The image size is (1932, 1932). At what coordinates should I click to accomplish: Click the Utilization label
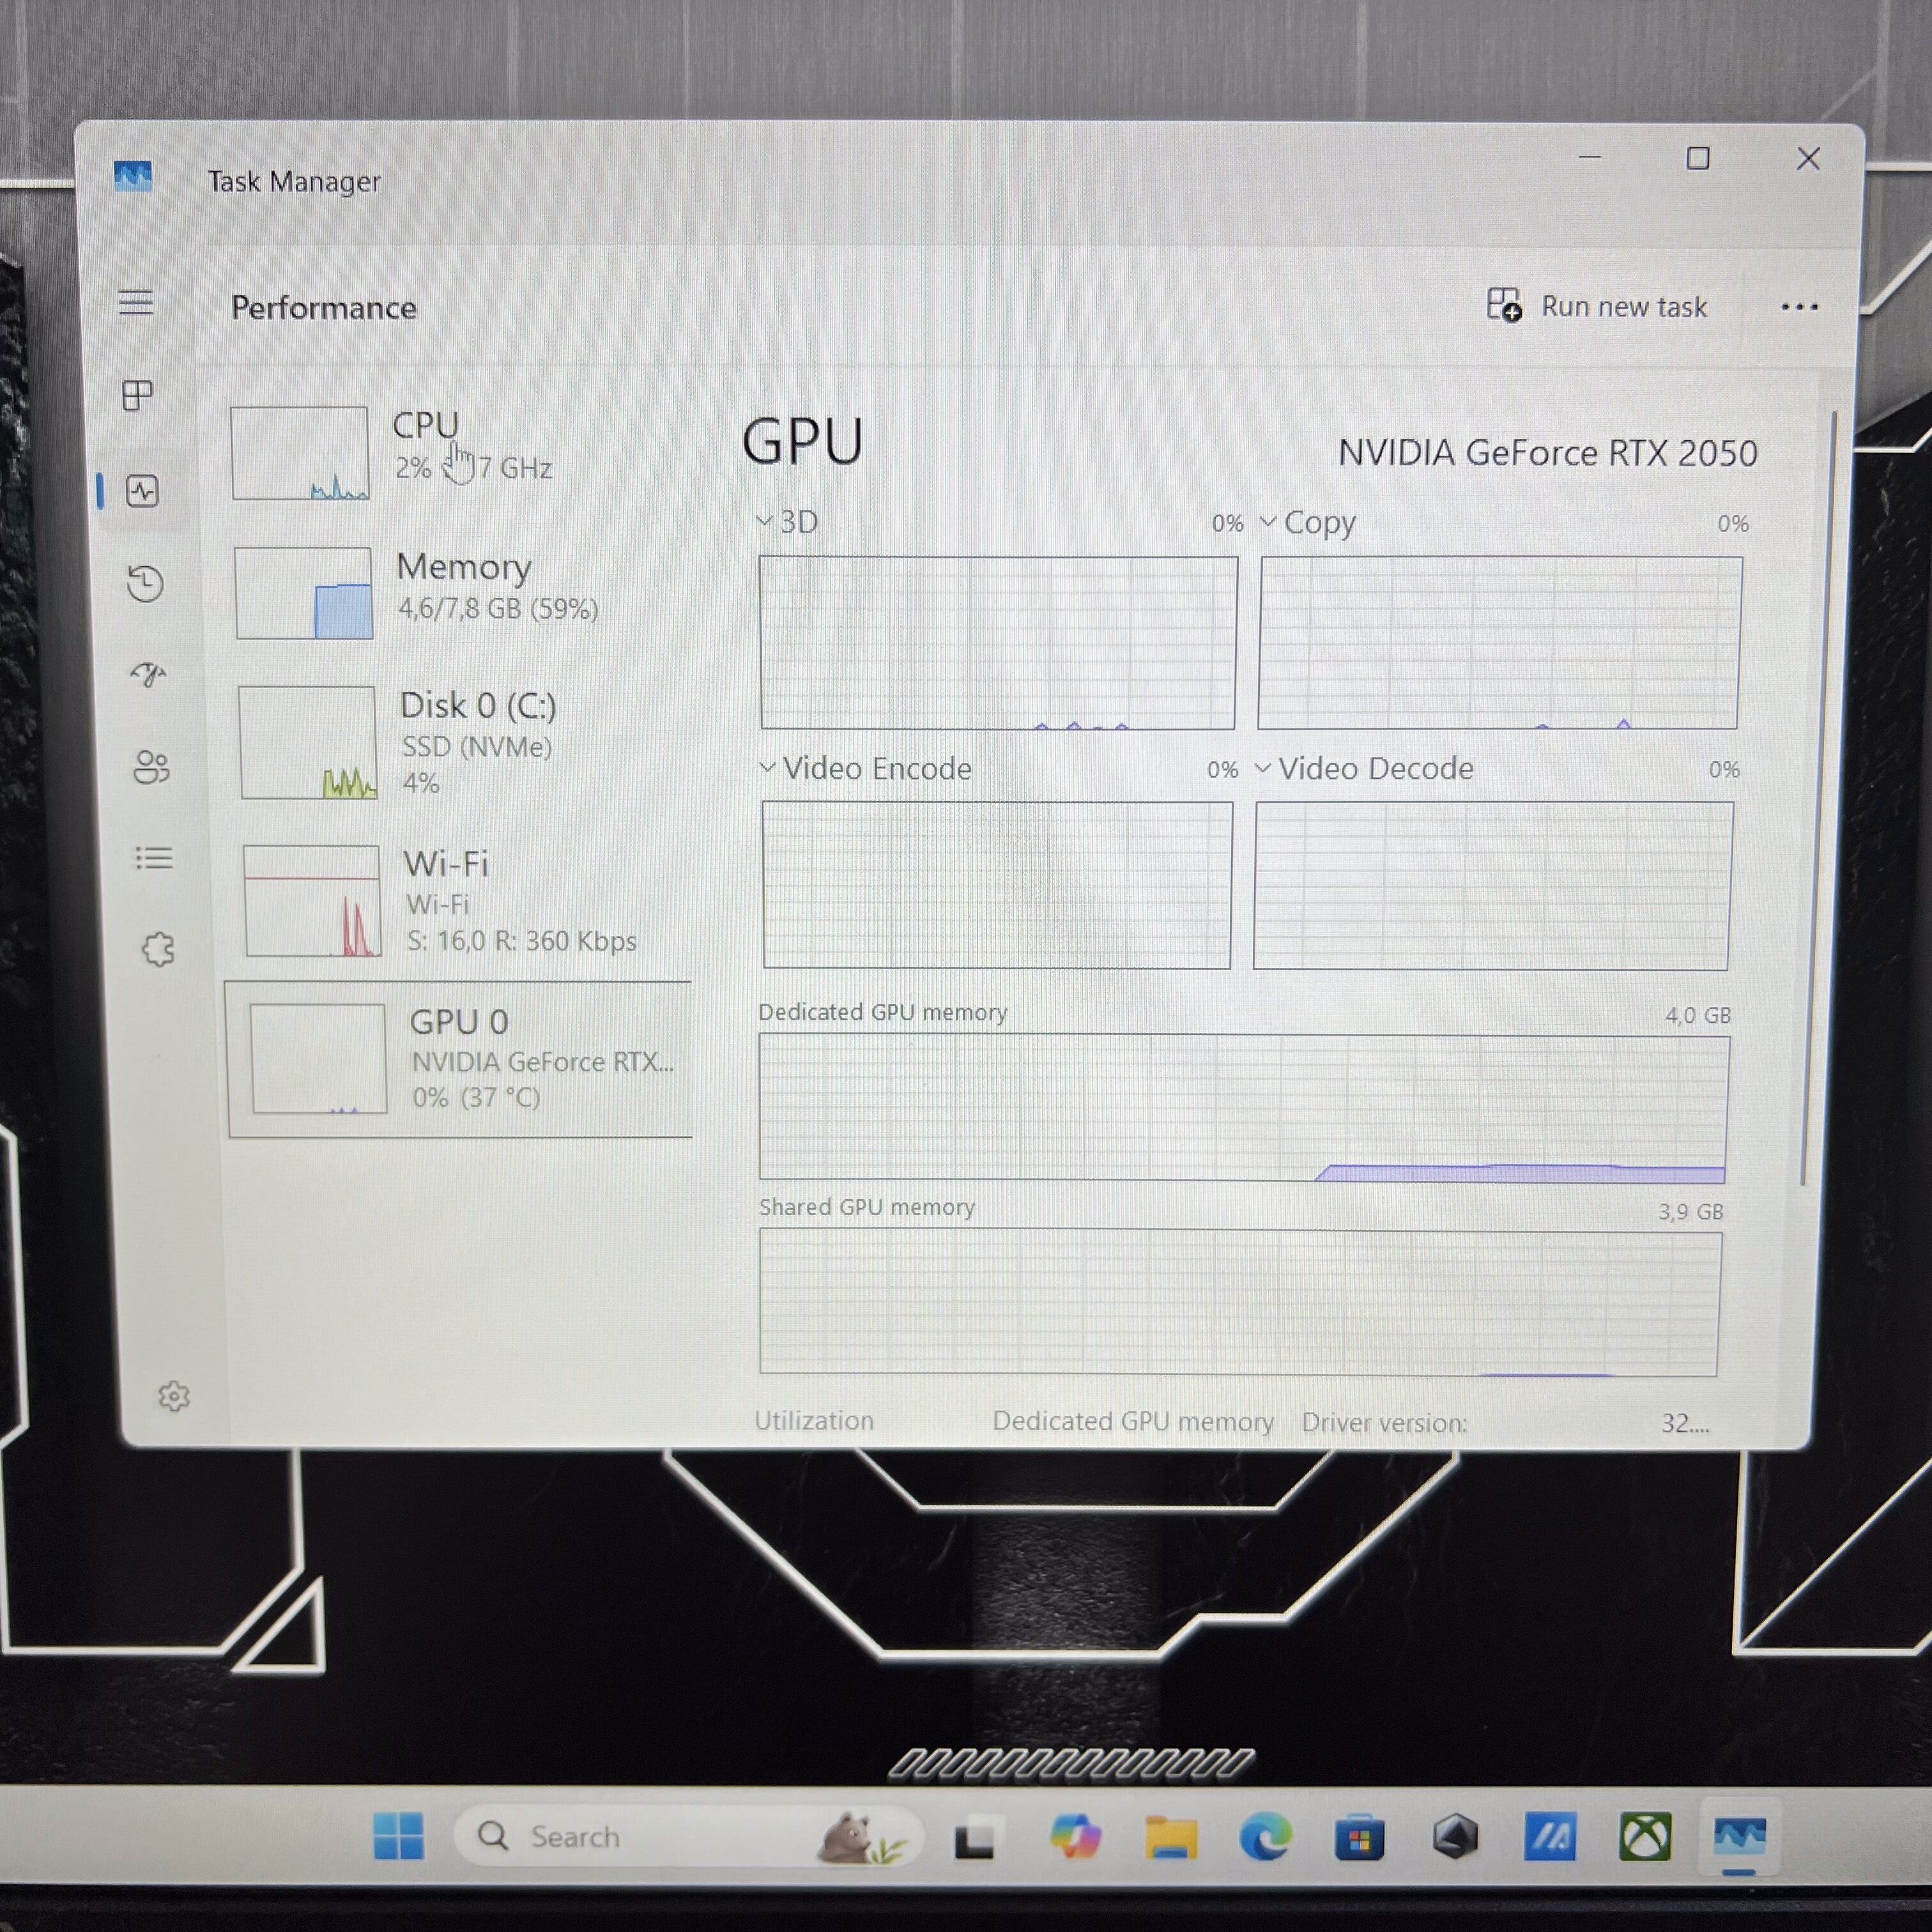tap(814, 1420)
